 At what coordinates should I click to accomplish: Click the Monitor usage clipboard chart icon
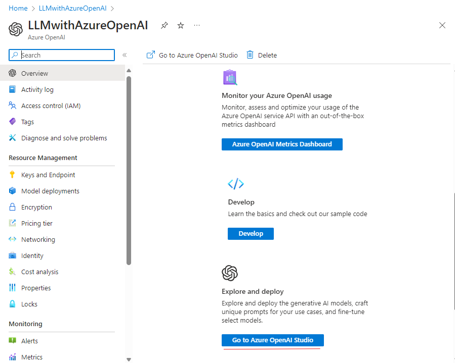230,77
